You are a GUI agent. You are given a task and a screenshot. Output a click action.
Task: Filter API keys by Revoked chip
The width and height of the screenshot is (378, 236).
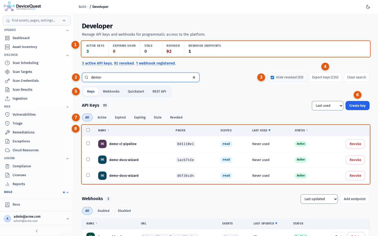coord(176,117)
